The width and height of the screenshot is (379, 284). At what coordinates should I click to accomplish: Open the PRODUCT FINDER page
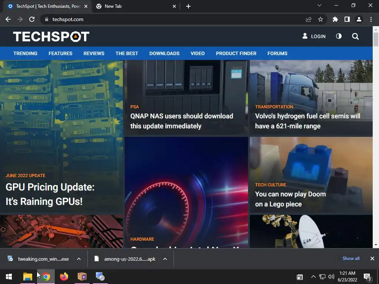(236, 53)
